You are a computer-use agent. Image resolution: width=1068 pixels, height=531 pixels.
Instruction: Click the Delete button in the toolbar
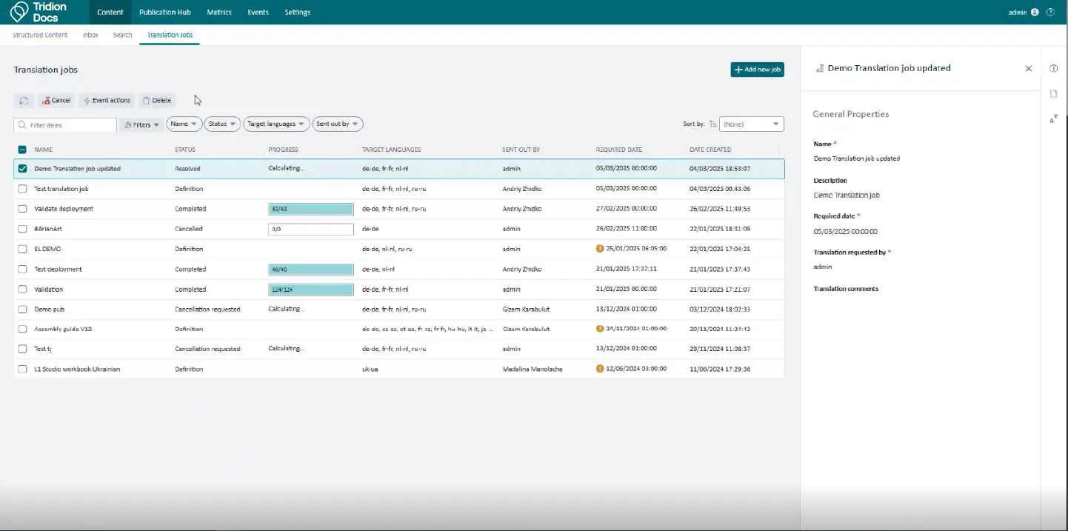click(x=157, y=101)
